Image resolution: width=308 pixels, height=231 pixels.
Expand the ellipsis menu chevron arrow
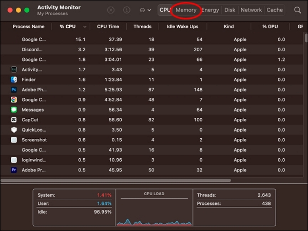coord(149,10)
